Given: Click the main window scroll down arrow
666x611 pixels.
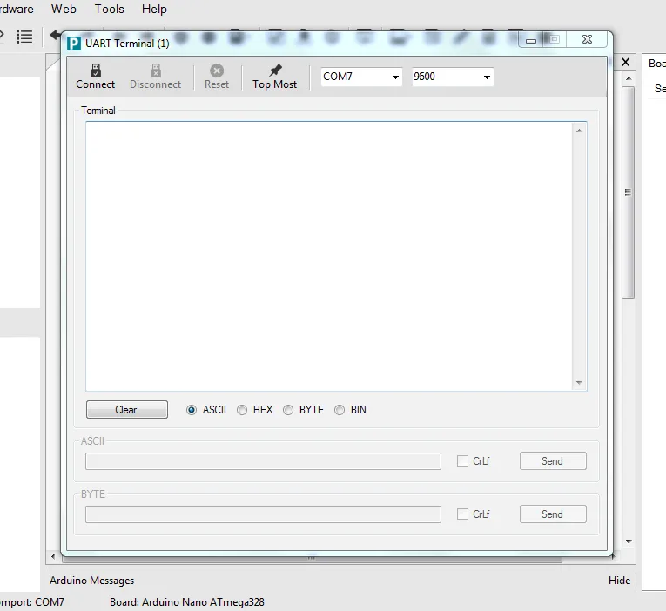Looking at the screenshot, I should click(629, 542).
